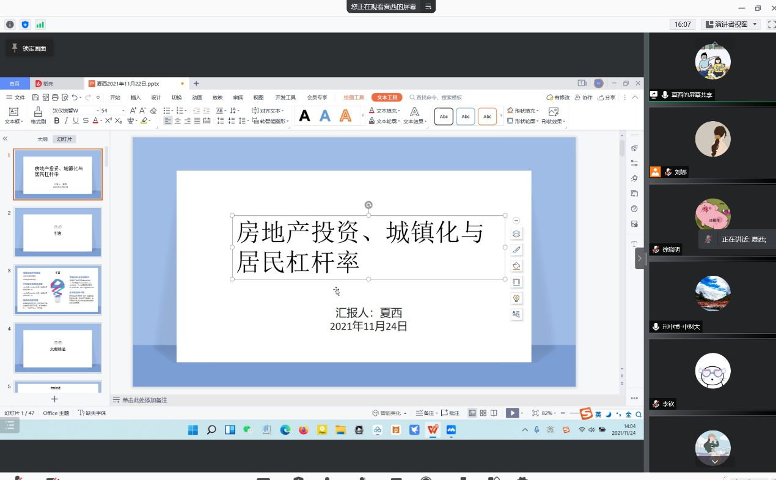Expand the 形状填充 shape fill dropdown
The height and width of the screenshot is (480, 776).
click(538, 111)
